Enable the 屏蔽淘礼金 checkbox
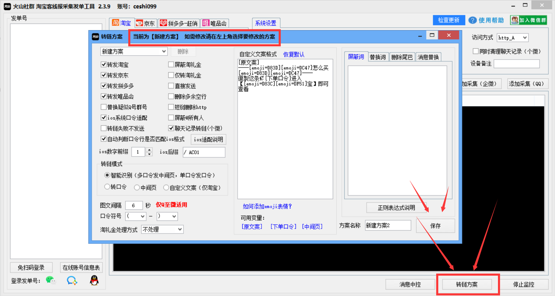This screenshot has width=555, height=296. (x=171, y=64)
